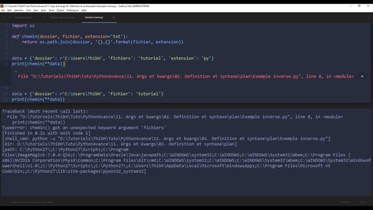The height and width of the screenshot is (210, 373).
Task: Click the red inline error 'File O:\Tutoriels...' message
Action: pos(186,76)
